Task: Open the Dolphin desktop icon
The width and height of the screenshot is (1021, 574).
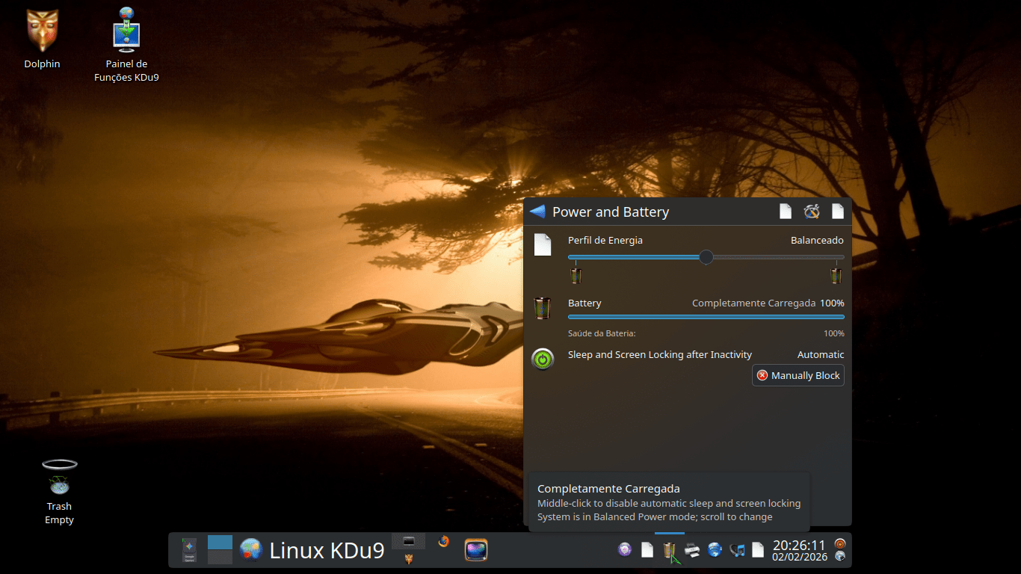Action: coord(42,39)
